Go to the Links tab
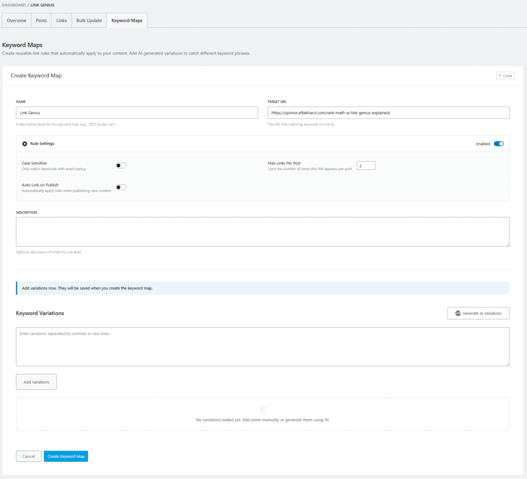Image resolution: width=527 pixels, height=479 pixels. click(62, 21)
